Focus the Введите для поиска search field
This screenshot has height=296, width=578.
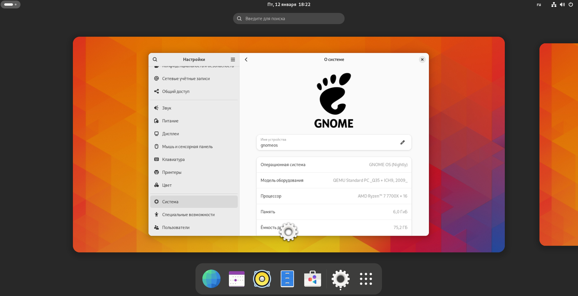pyautogui.click(x=289, y=18)
